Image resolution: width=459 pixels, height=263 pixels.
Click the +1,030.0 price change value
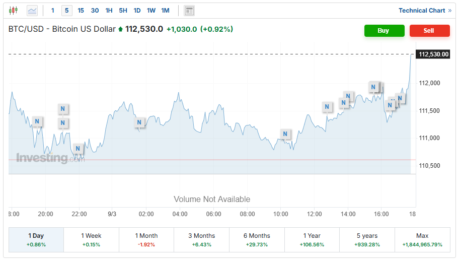coord(182,29)
